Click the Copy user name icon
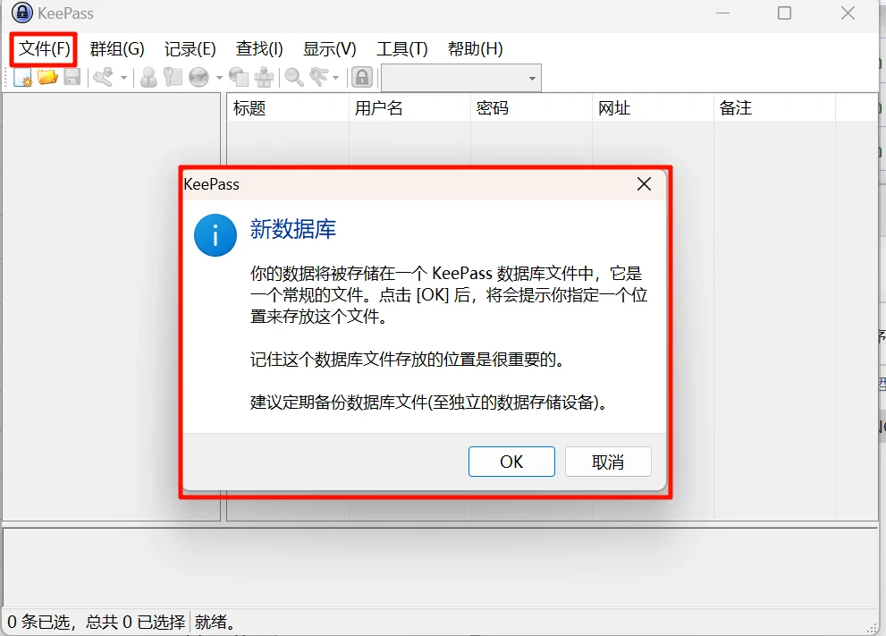The width and height of the screenshot is (886, 636). click(148, 78)
